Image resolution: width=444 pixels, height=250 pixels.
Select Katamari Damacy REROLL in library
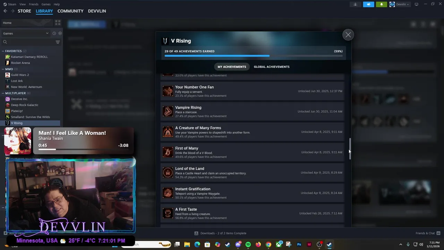click(x=29, y=57)
